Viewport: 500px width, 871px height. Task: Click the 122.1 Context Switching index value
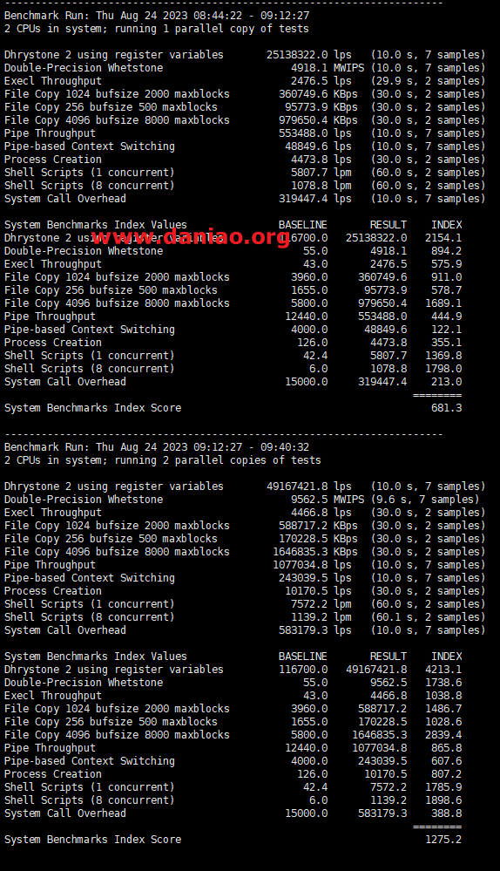(x=446, y=330)
